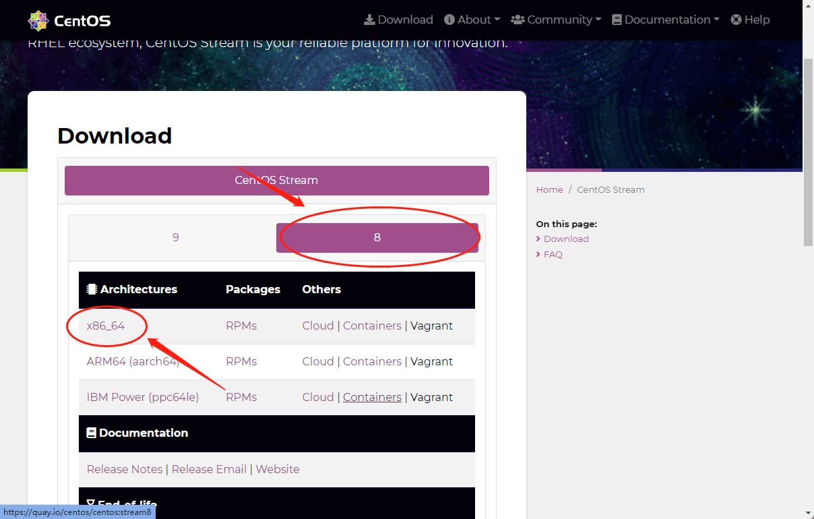Click Vagrant in the ARM64 row
Viewport: 814px width, 519px height.
point(431,361)
